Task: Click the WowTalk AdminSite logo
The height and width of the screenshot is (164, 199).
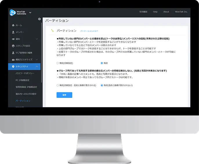Action: click(x=18, y=13)
